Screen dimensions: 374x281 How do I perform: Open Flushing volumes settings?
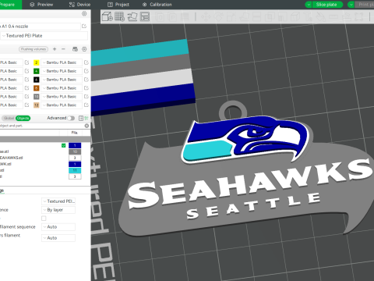34,49
